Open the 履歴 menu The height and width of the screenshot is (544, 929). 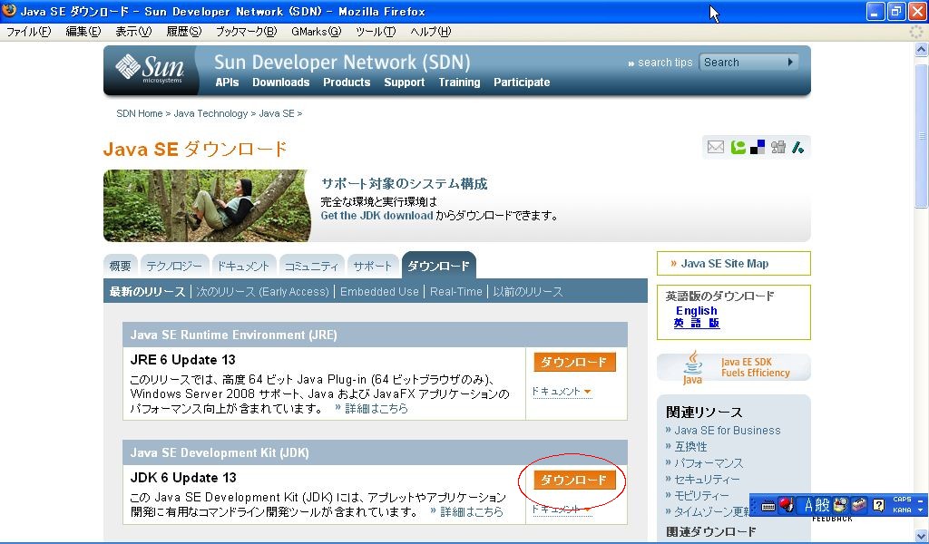tap(183, 32)
